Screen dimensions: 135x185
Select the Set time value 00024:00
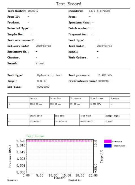pos(43,87)
